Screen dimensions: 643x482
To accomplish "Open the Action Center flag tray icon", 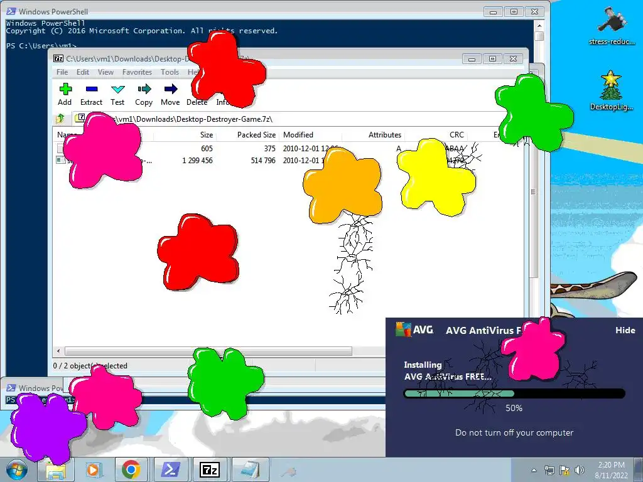I will click(565, 470).
